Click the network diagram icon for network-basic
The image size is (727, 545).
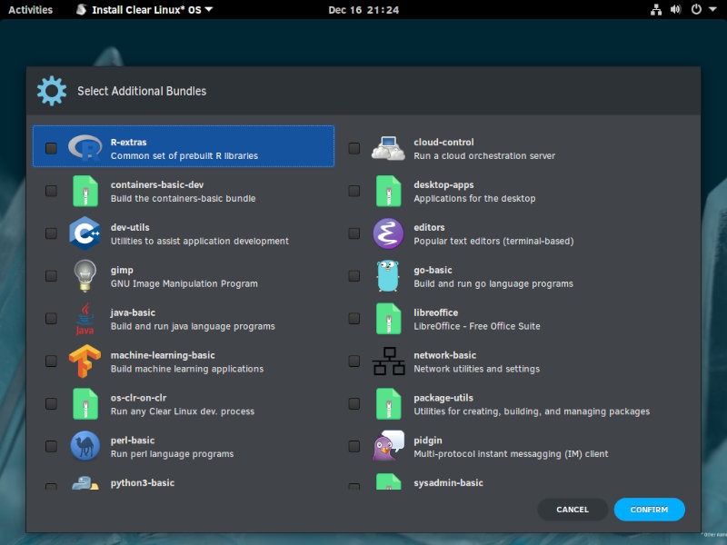click(387, 361)
